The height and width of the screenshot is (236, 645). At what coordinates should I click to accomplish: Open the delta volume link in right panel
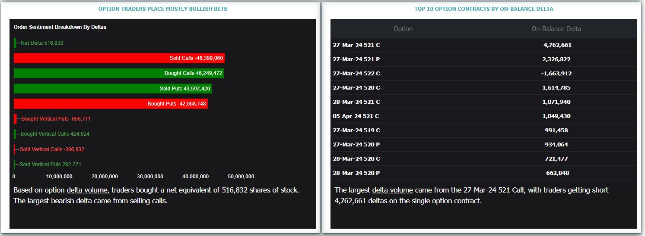tap(392, 190)
